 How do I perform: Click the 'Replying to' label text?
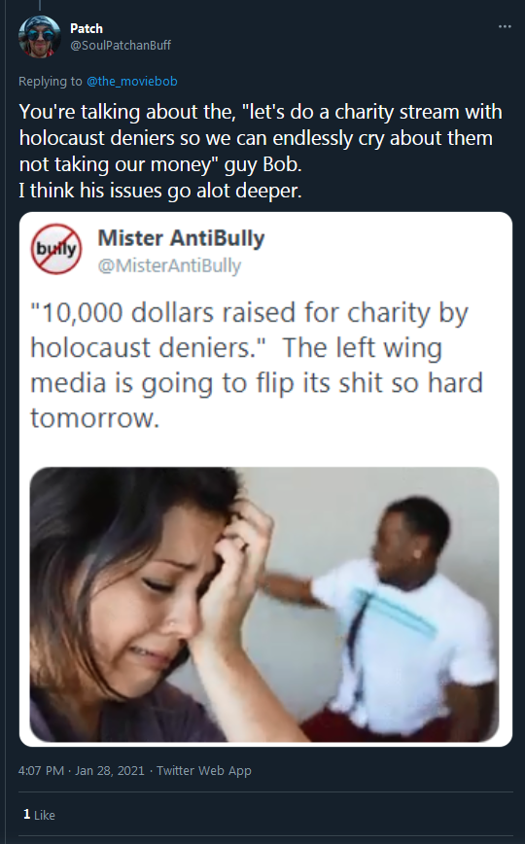[51, 82]
